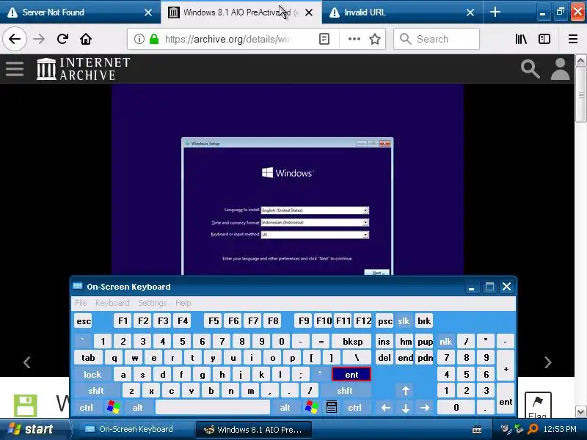Close the Server Not Found tab
Screen dimensions: 587x440
tap(148, 12)
